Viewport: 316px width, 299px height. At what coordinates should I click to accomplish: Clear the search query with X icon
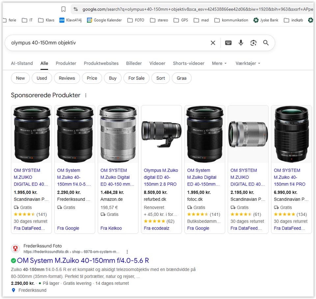[213, 43]
